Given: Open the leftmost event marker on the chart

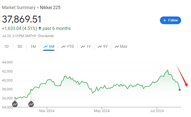Looking at the screenshot, I should coord(15,104).
